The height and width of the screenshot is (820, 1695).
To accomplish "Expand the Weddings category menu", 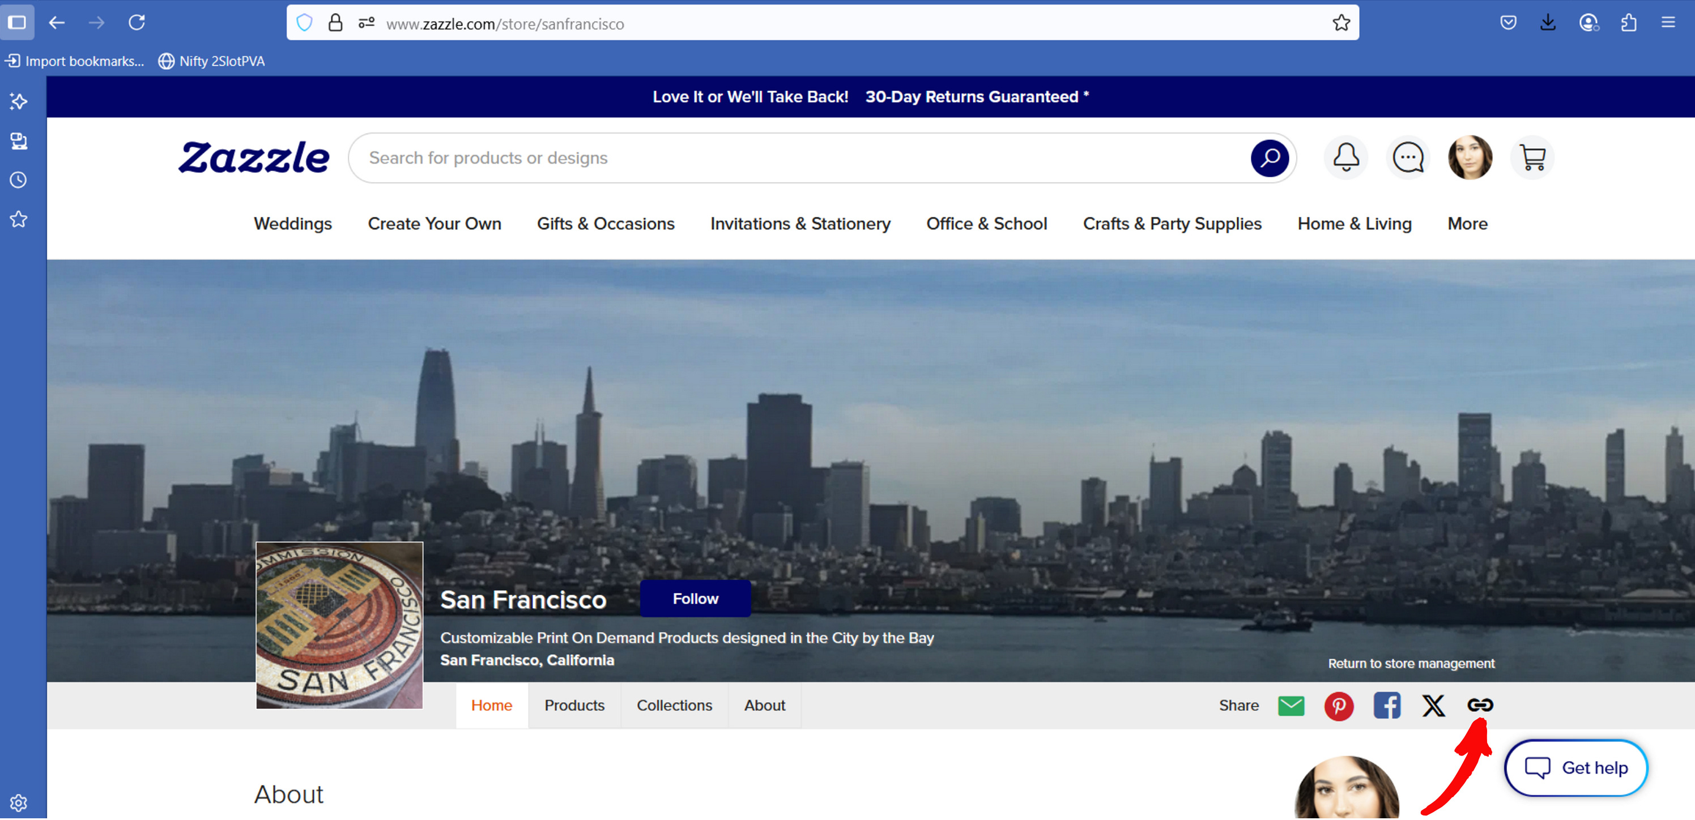I will (293, 224).
